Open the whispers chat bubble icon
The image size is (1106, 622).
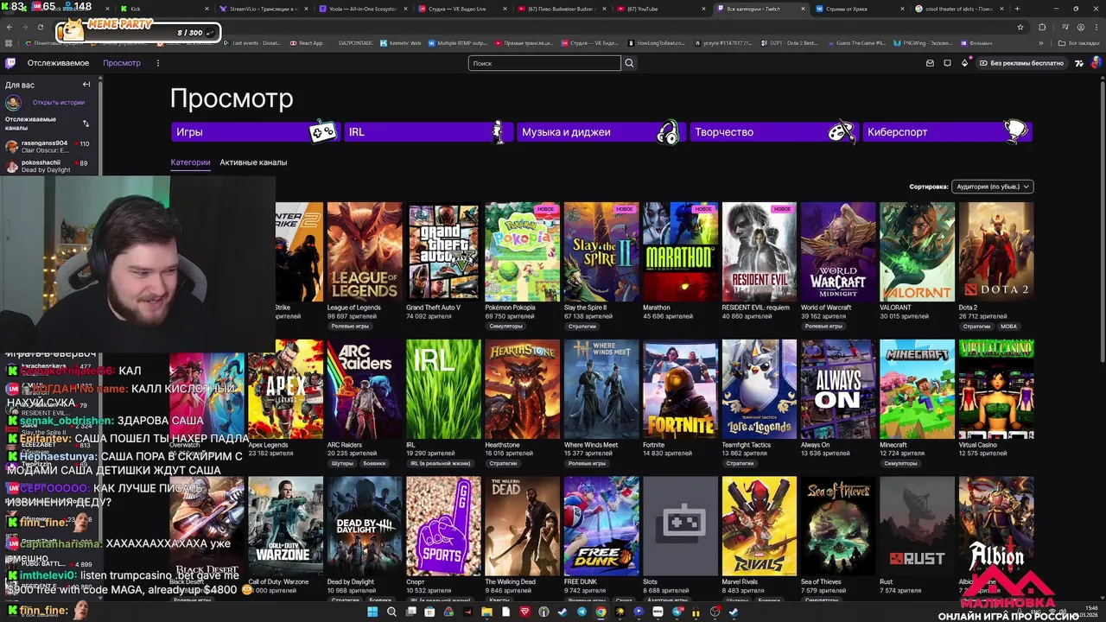[947, 63]
